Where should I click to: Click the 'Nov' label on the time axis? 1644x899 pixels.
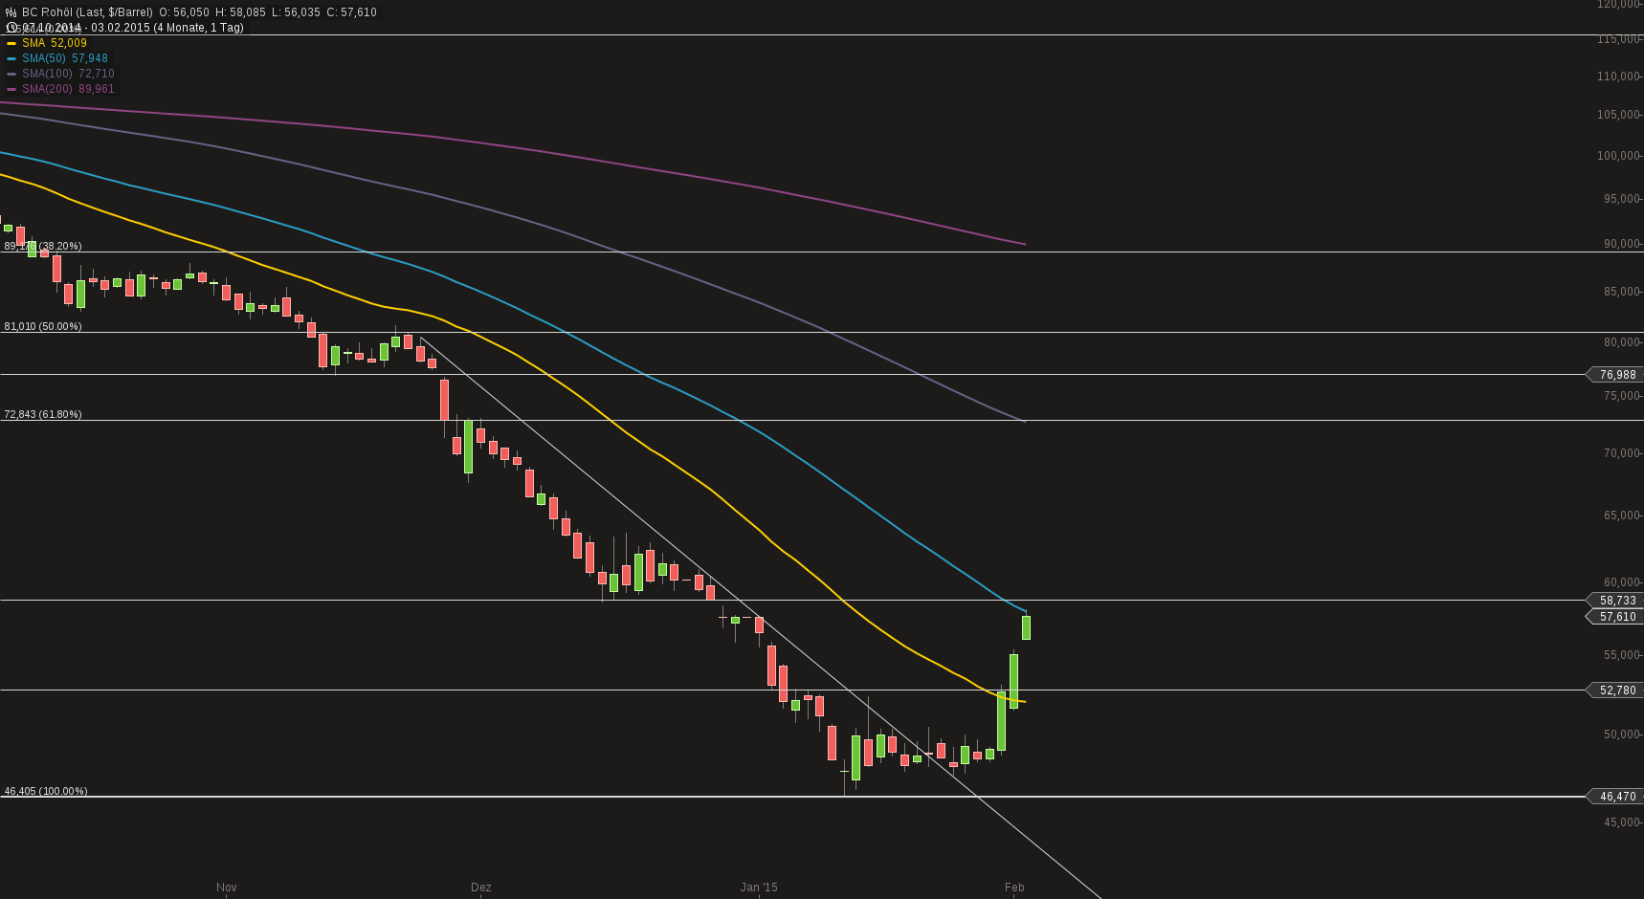[x=227, y=888]
